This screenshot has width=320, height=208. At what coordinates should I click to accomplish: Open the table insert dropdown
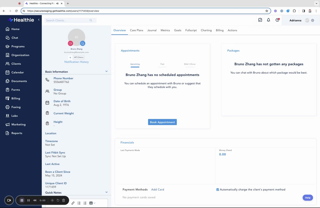pos(92,203)
